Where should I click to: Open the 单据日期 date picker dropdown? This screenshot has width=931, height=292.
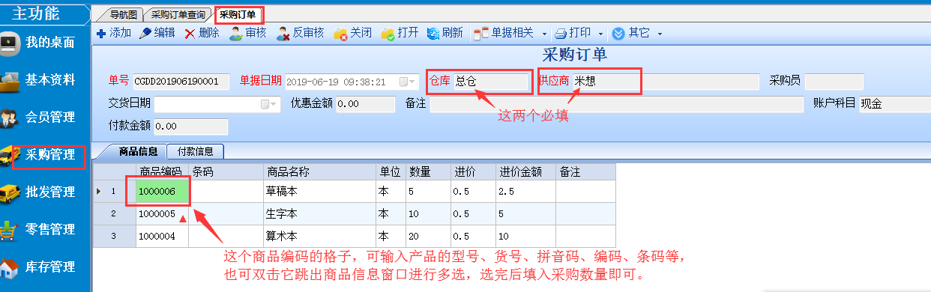[407, 82]
